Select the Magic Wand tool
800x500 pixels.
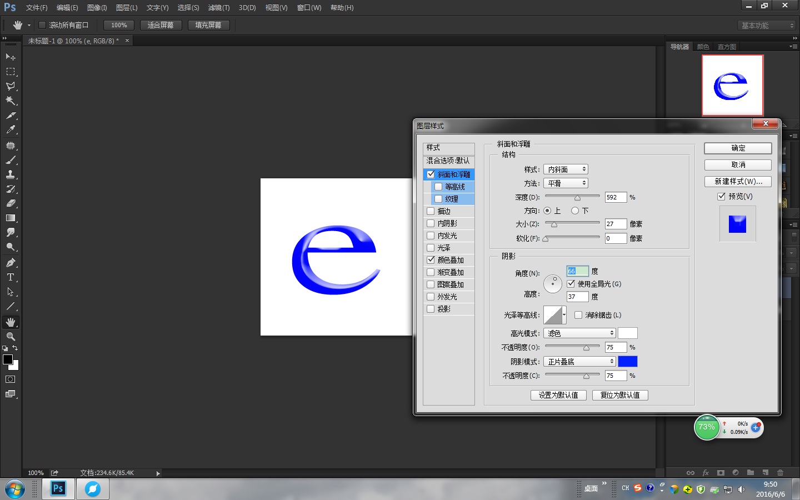[11, 101]
